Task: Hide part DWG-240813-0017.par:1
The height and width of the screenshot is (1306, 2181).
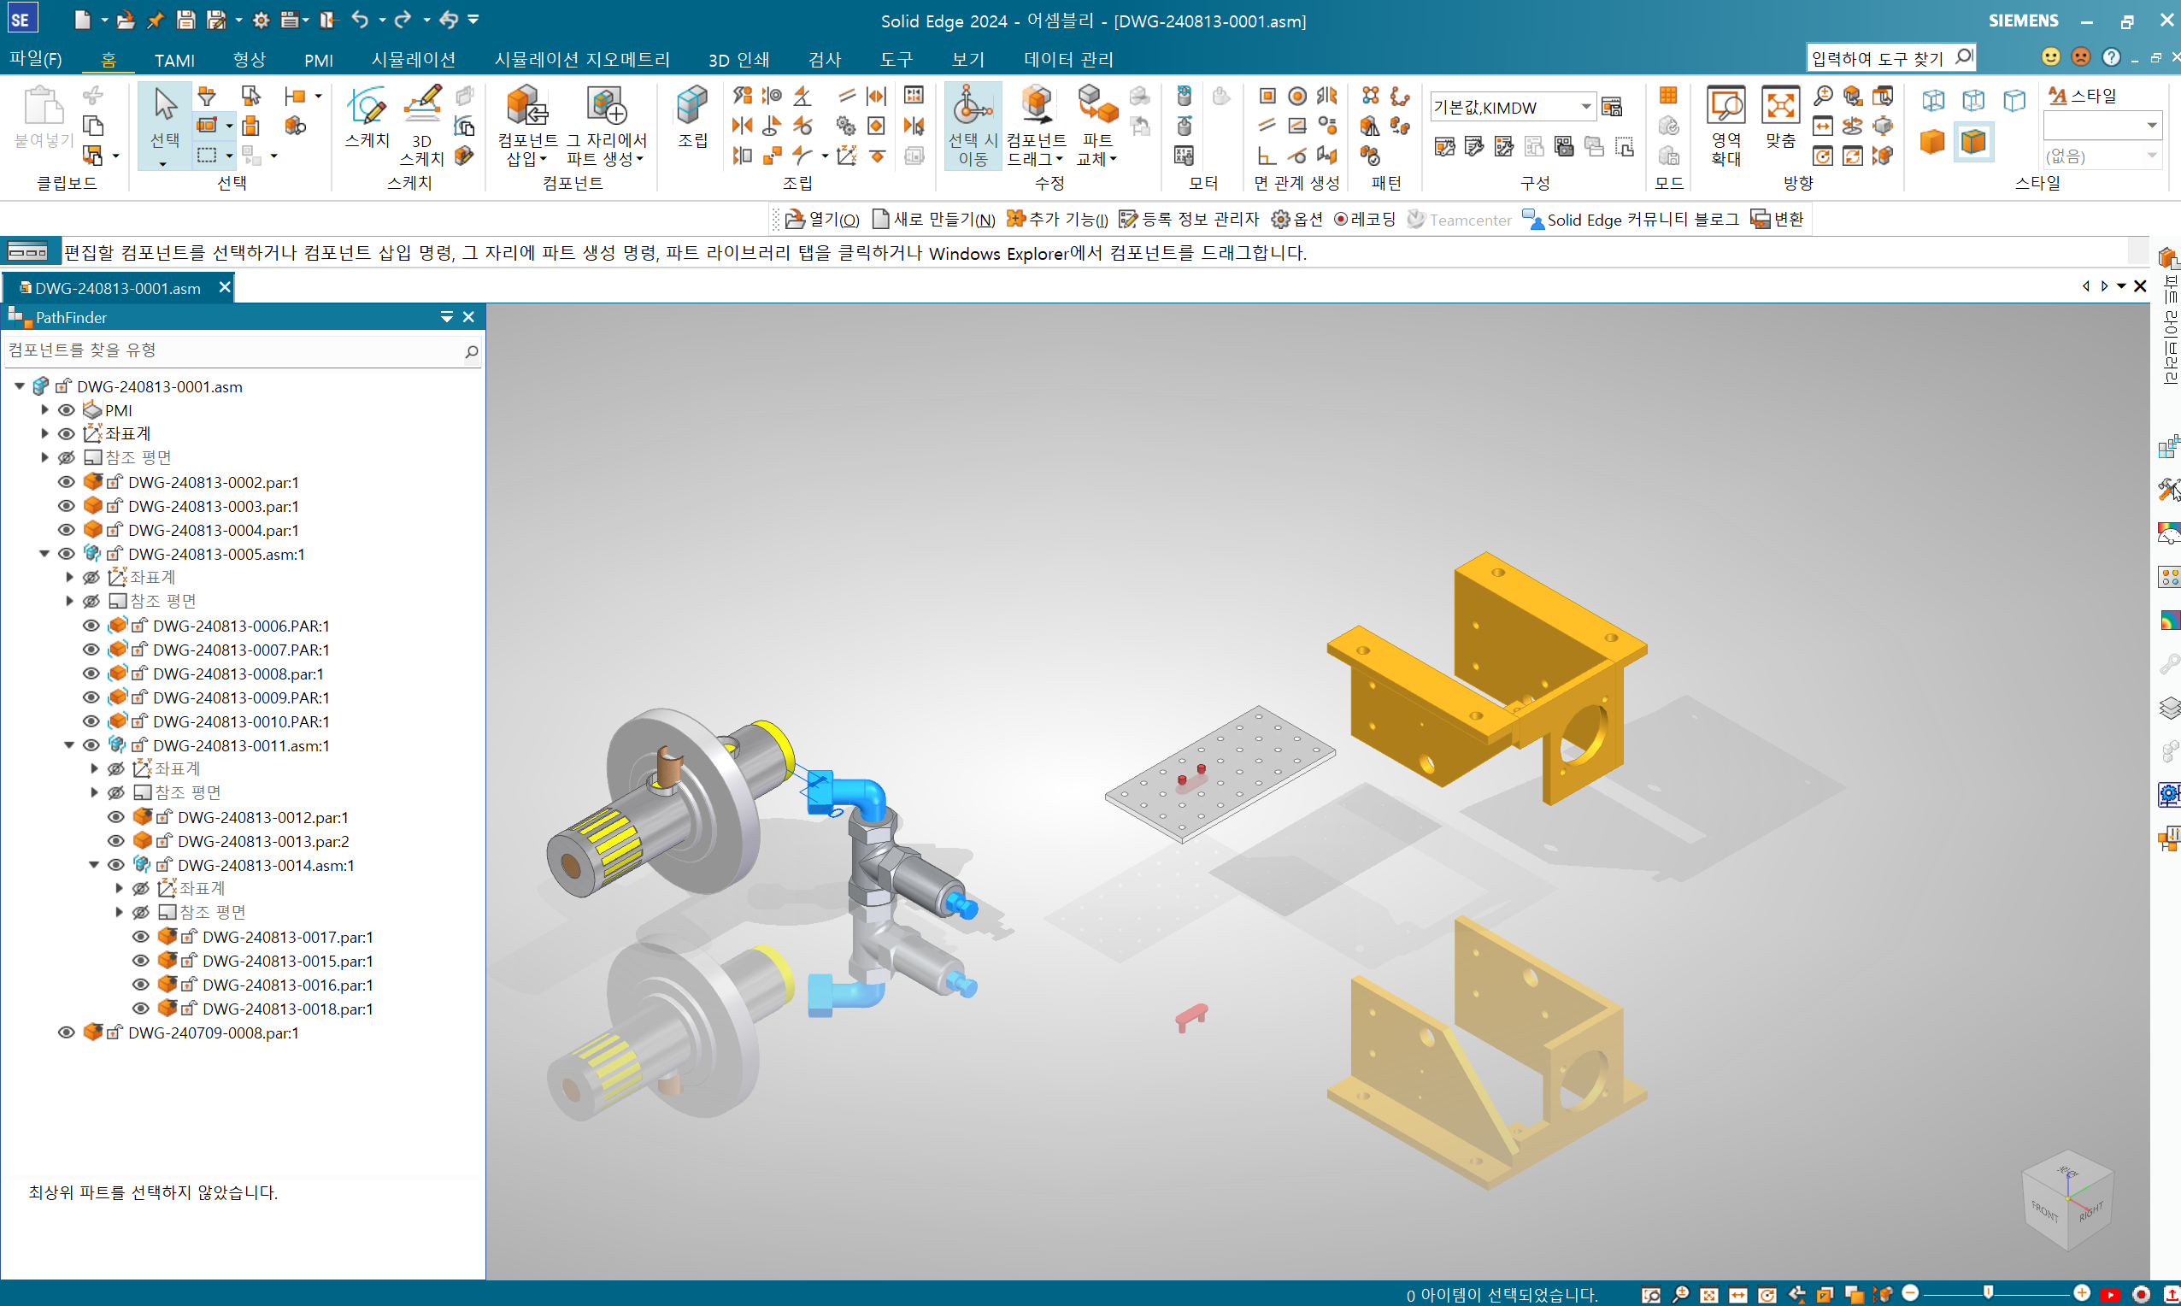Action: coord(140,937)
